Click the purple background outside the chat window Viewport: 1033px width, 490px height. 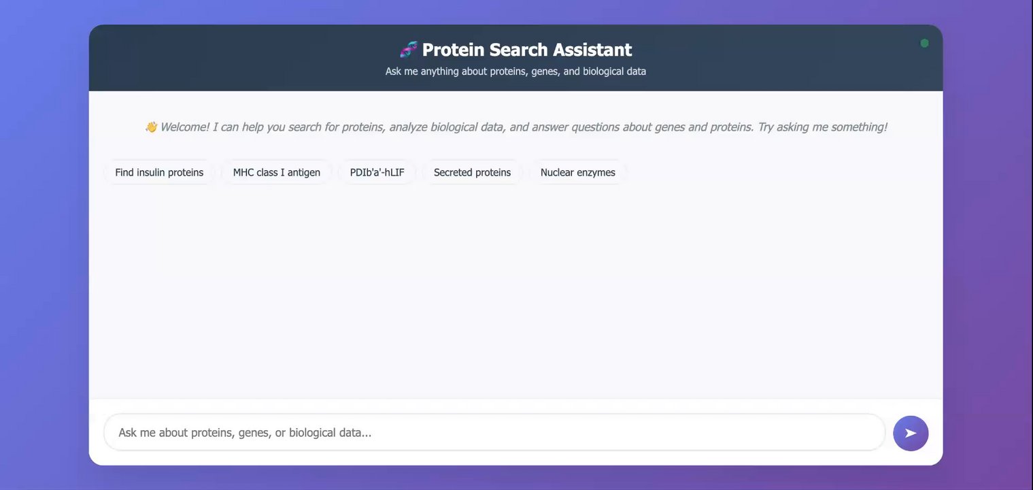click(x=41, y=272)
